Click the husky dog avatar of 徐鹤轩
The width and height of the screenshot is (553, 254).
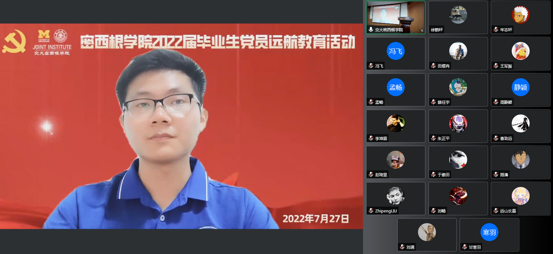[458, 15]
